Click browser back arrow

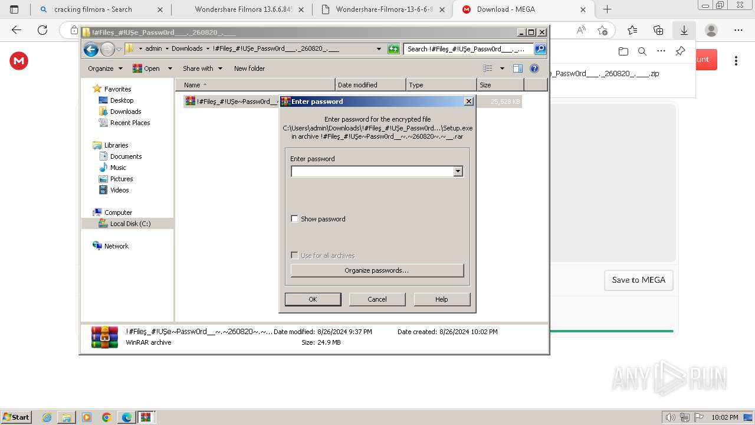tap(17, 30)
